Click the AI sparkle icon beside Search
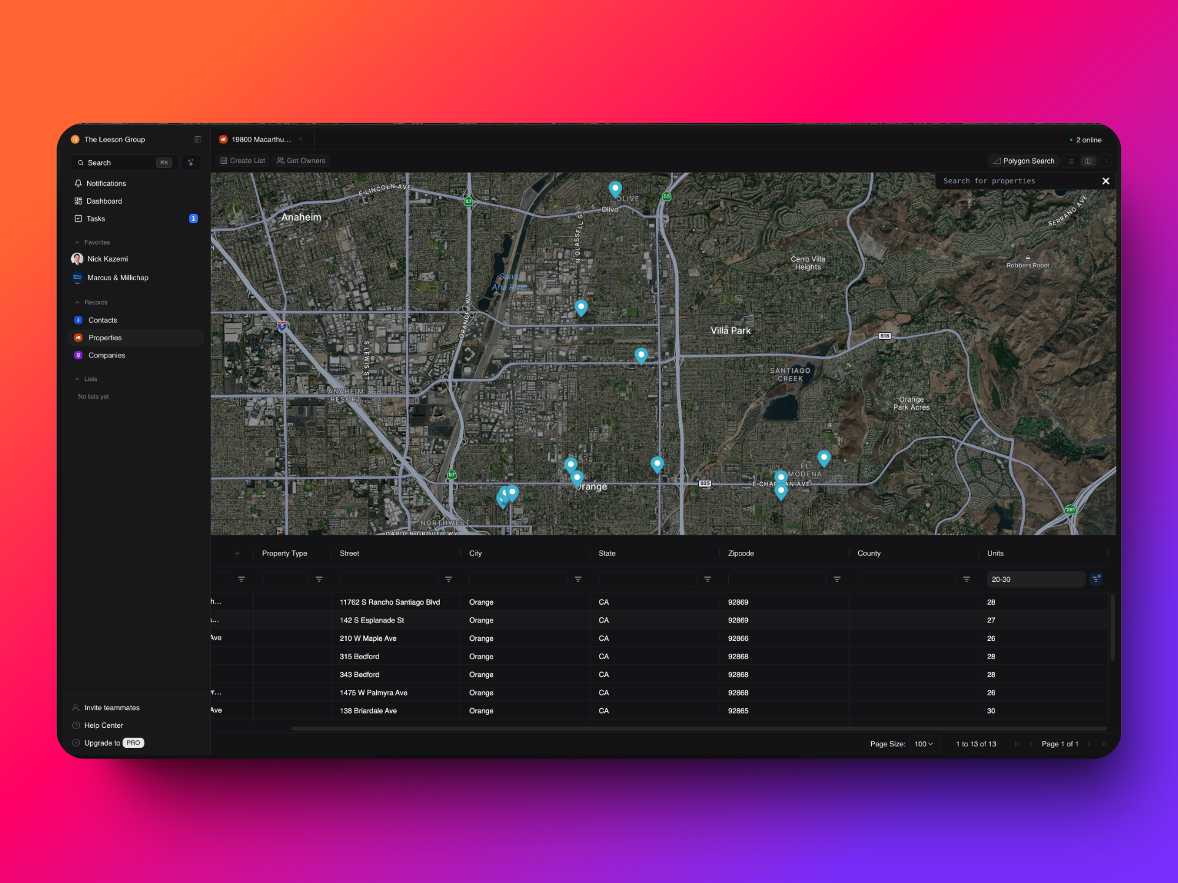 [191, 162]
